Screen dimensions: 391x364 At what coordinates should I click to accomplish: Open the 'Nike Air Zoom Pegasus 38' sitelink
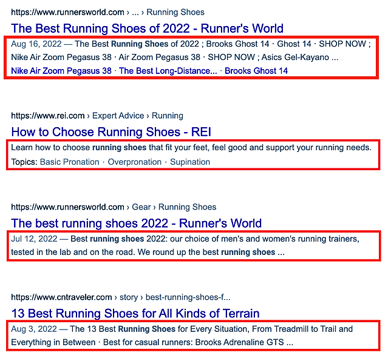(61, 71)
